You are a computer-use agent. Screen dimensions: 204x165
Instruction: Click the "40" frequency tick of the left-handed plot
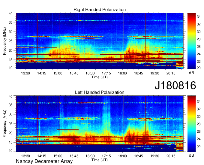[10, 97]
